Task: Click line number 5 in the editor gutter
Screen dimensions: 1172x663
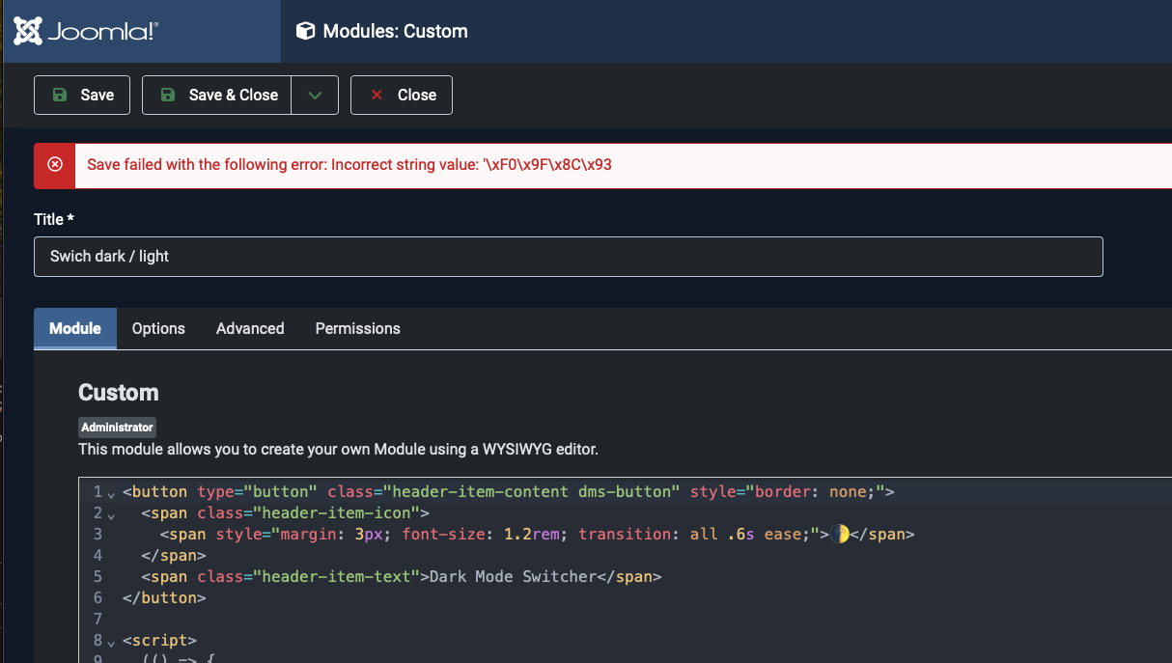Action: click(98, 576)
